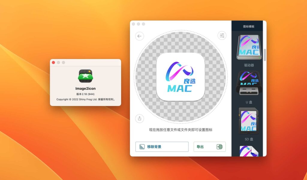The width and height of the screenshot is (307, 180).
Task: Click the SD 盘 label in the sidebar
Action: [248, 139]
